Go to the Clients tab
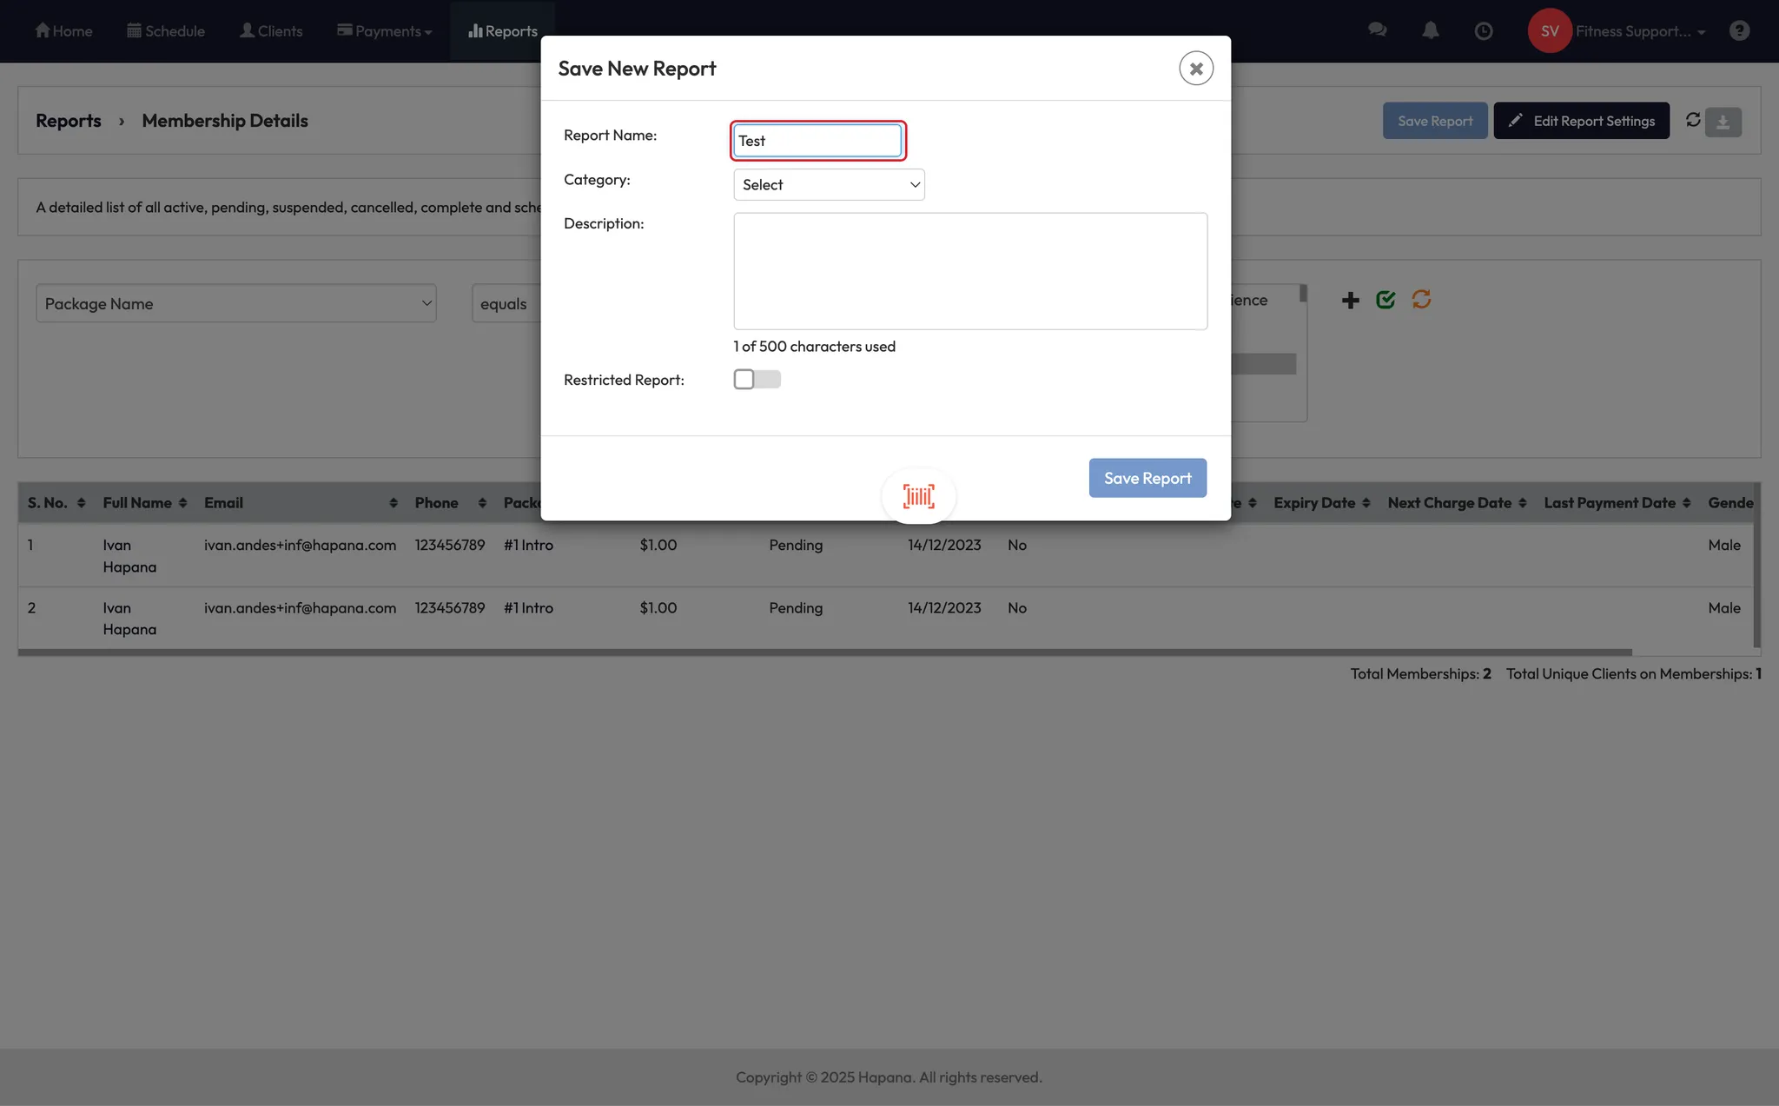 coord(271,31)
